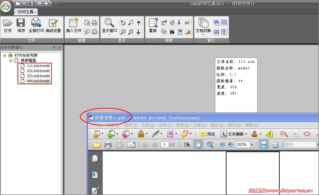Click the 插入文件 insert file icon

(74, 23)
